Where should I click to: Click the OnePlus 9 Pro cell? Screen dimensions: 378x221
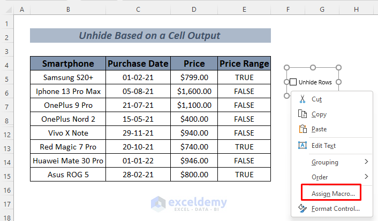pyautogui.click(x=68, y=105)
